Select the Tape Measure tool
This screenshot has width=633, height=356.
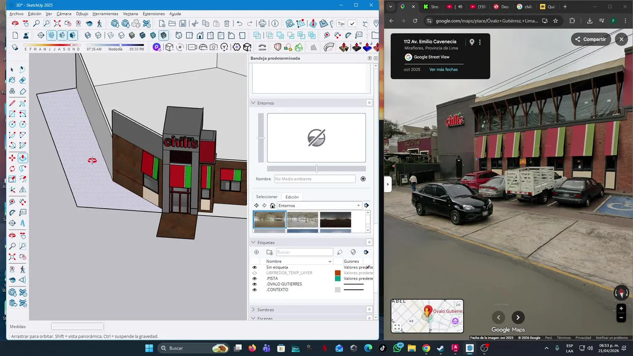(x=12, y=202)
